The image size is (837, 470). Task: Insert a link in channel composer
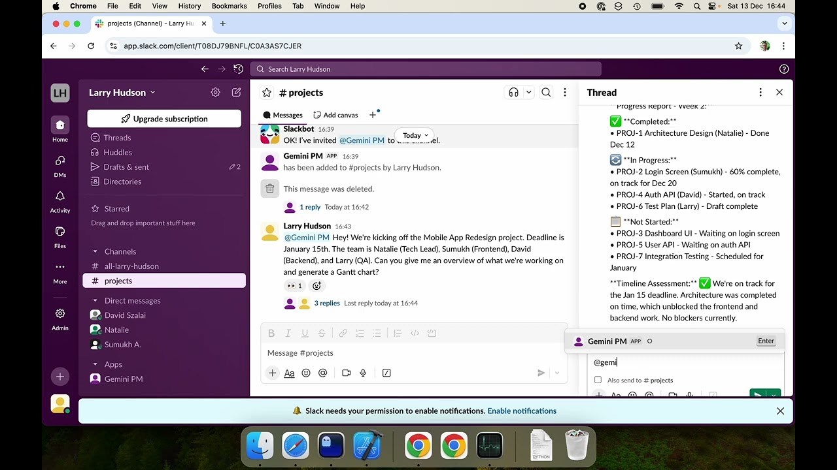pos(343,334)
